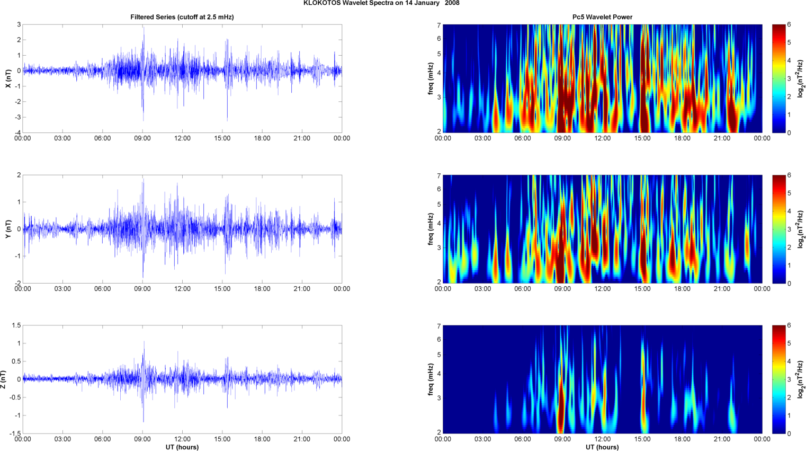The width and height of the screenshot is (806, 451).
Task: Click UT (hours) label below Z time series
Action: 182,447
